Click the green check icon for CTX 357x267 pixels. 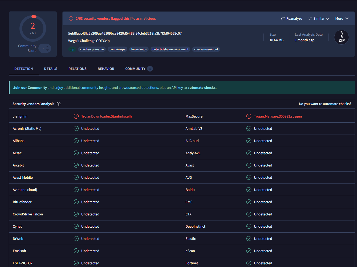pyautogui.click(x=249, y=214)
